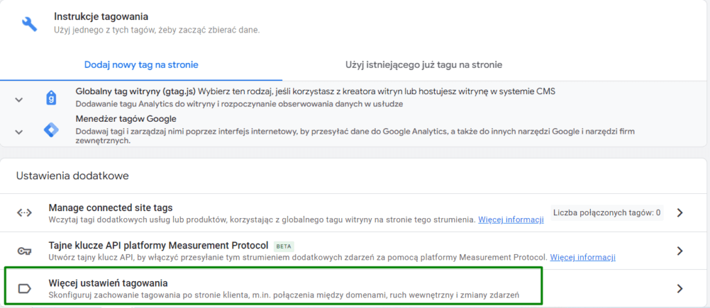
Task: Open the Więcej ustawień tagowania title
Action: [x=107, y=282]
